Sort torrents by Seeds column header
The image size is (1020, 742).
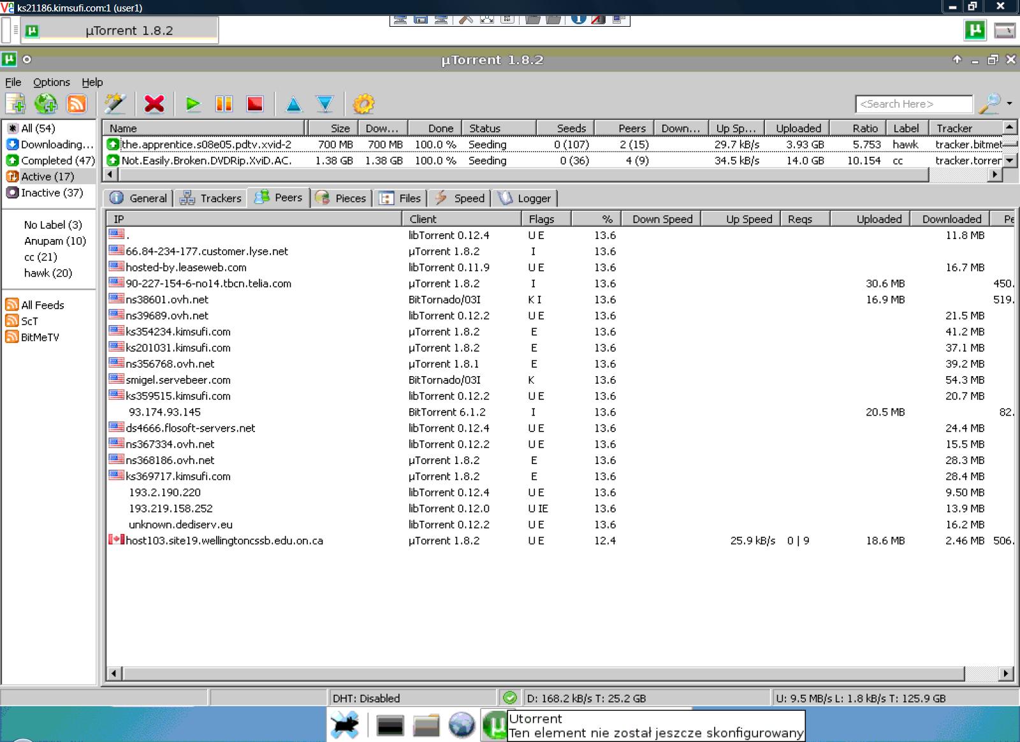tap(565, 128)
